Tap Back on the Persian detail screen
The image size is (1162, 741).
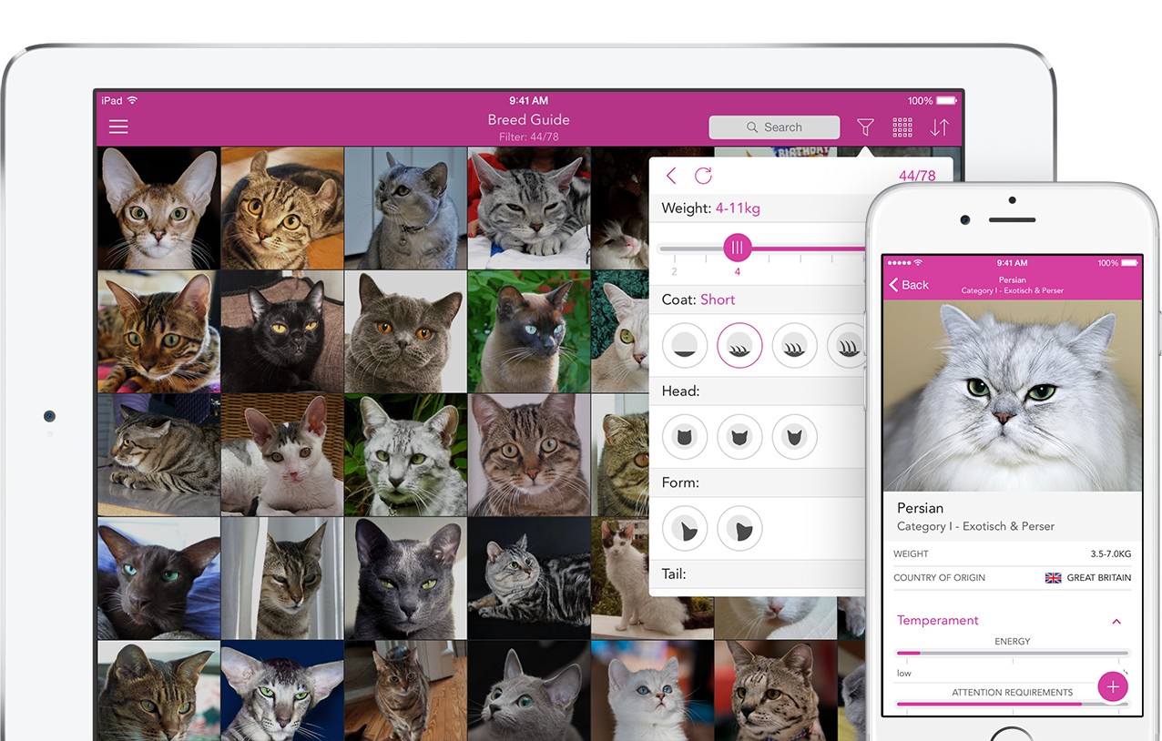pyautogui.click(x=909, y=285)
